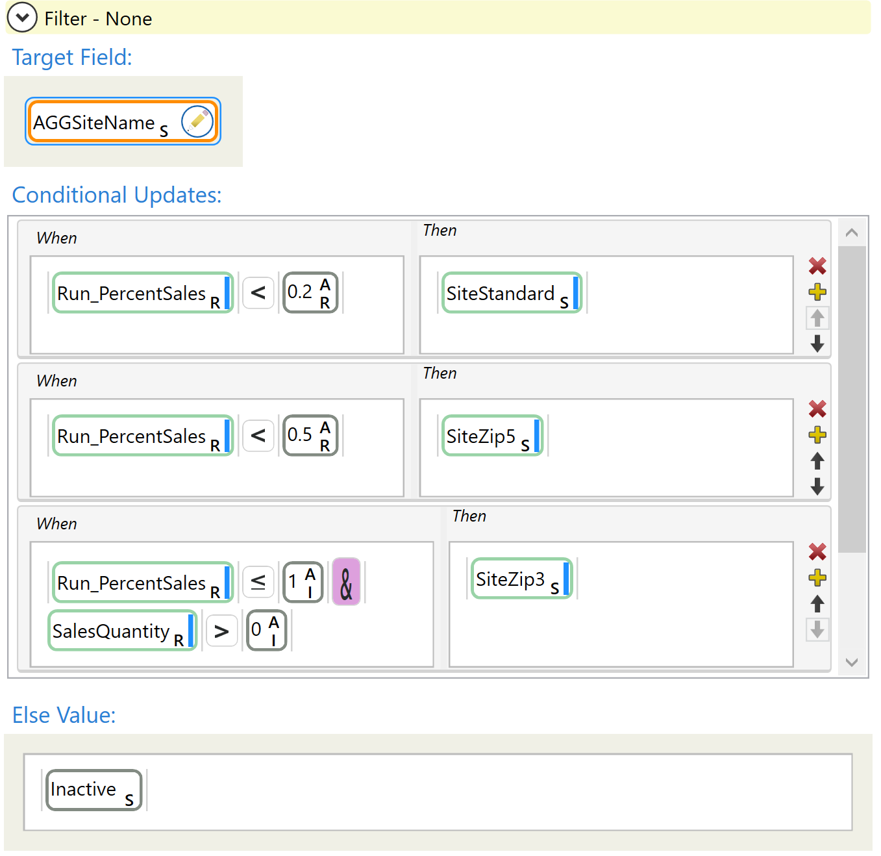The image size is (881, 856).
Task: Click the pencil edit icon on AGGSiteName
Action: pos(197,121)
